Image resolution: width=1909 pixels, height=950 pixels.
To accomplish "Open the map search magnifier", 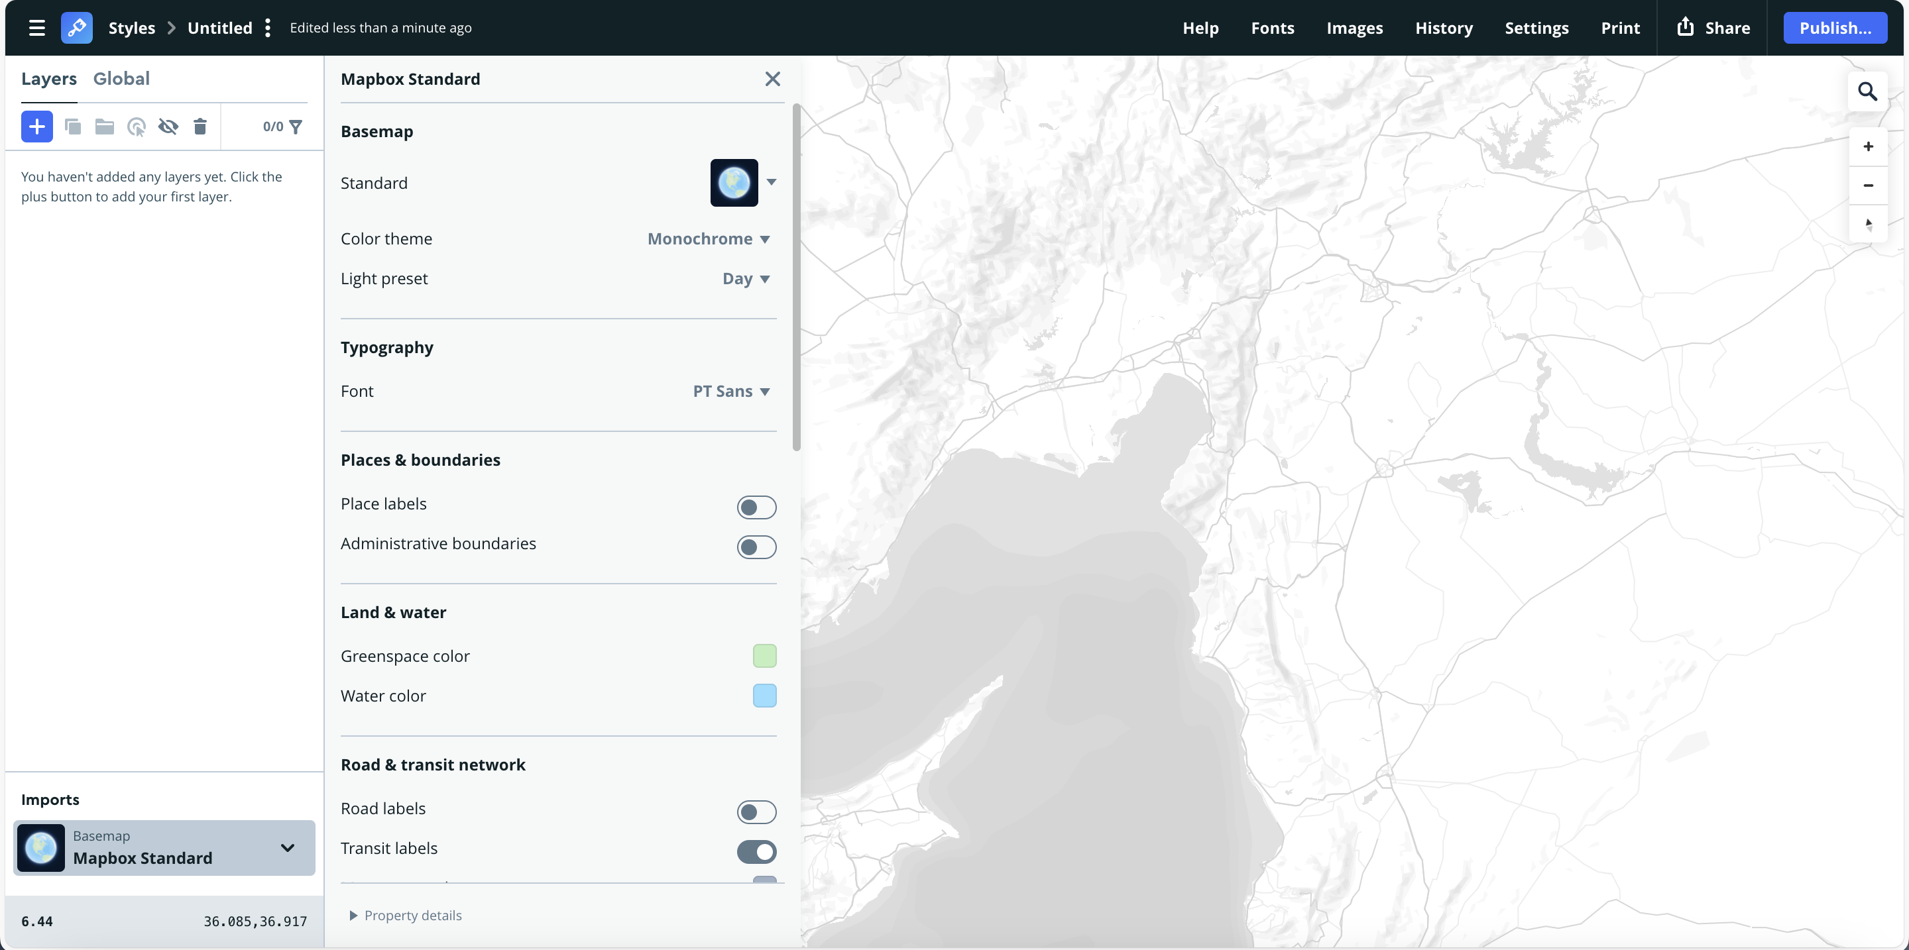I will 1867,92.
